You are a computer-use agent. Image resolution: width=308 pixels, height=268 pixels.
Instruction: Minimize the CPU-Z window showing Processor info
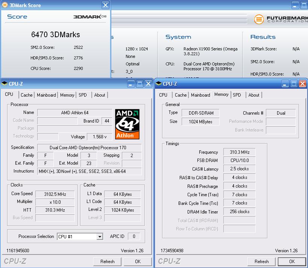(131, 84)
